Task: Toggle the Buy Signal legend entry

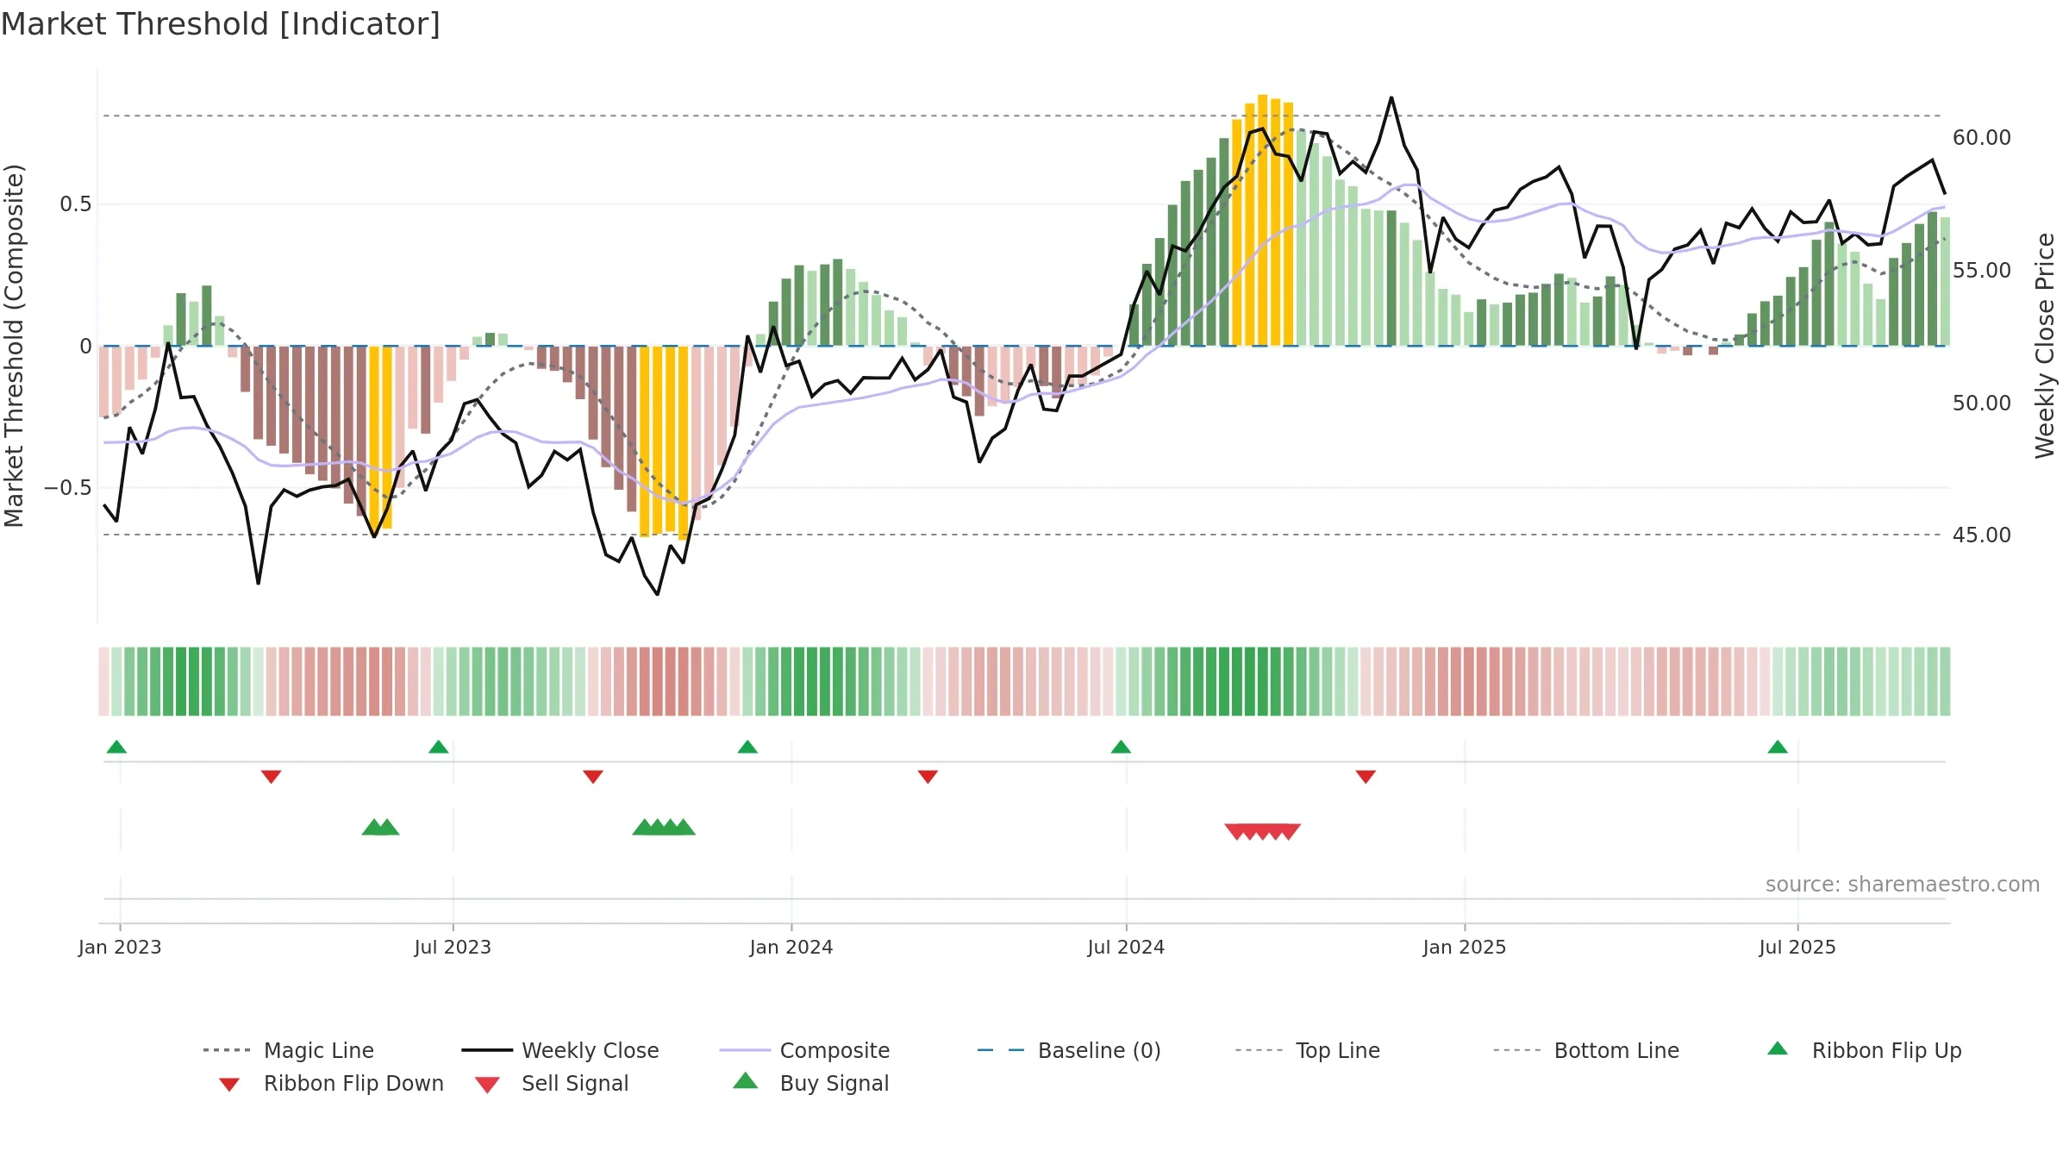Action: 810,1083
